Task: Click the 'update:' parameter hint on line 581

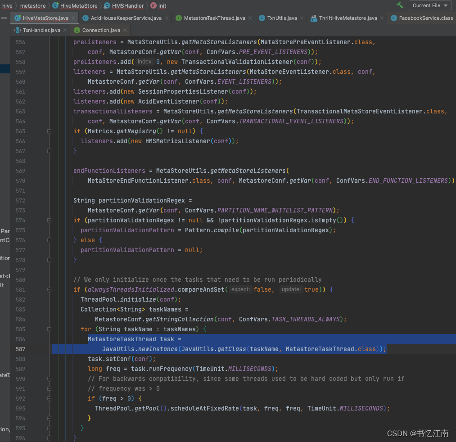Action: point(291,289)
